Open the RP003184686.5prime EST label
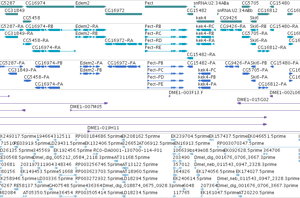300x198 pixels. (99, 136)
